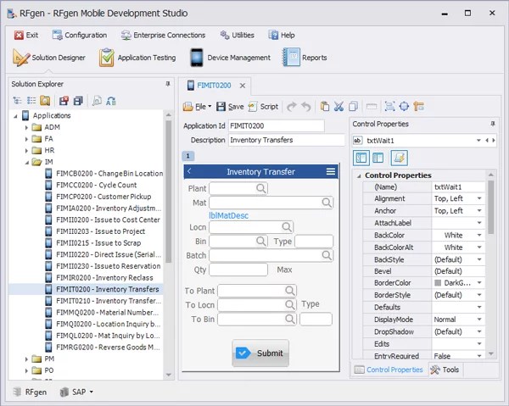Click the Save button
The width and height of the screenshot is (509, 406).
[x=230, y=106]
